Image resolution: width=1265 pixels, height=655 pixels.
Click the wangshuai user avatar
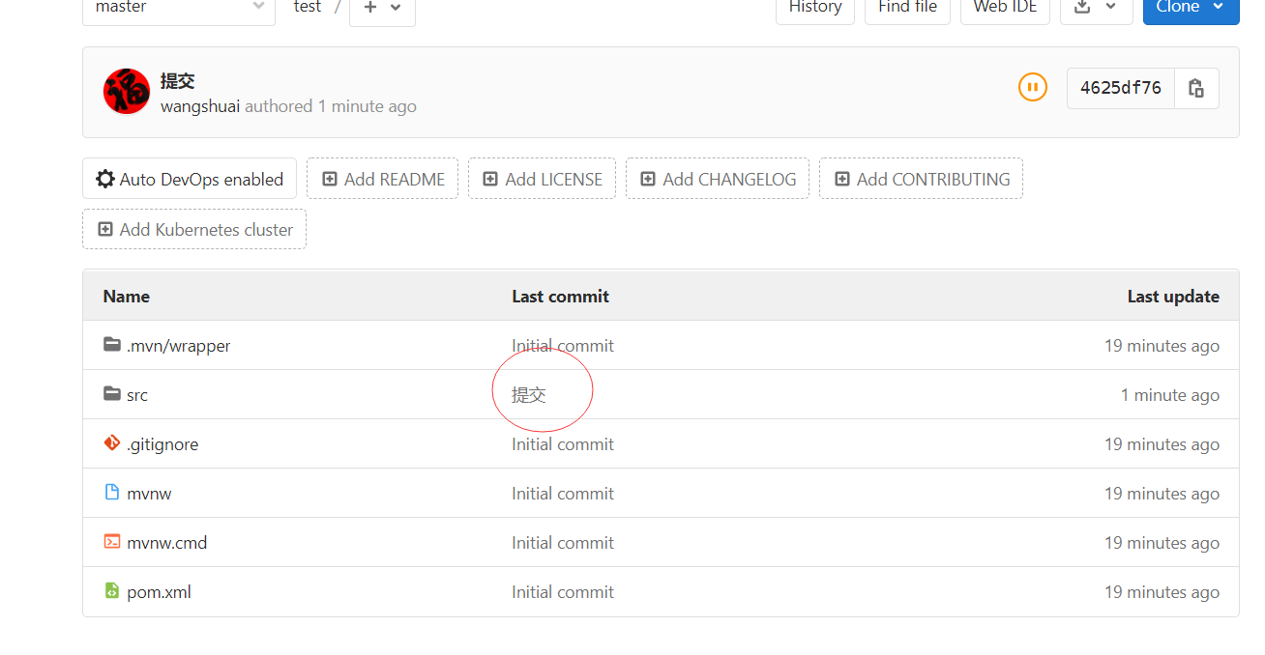(x=127, y=92)
